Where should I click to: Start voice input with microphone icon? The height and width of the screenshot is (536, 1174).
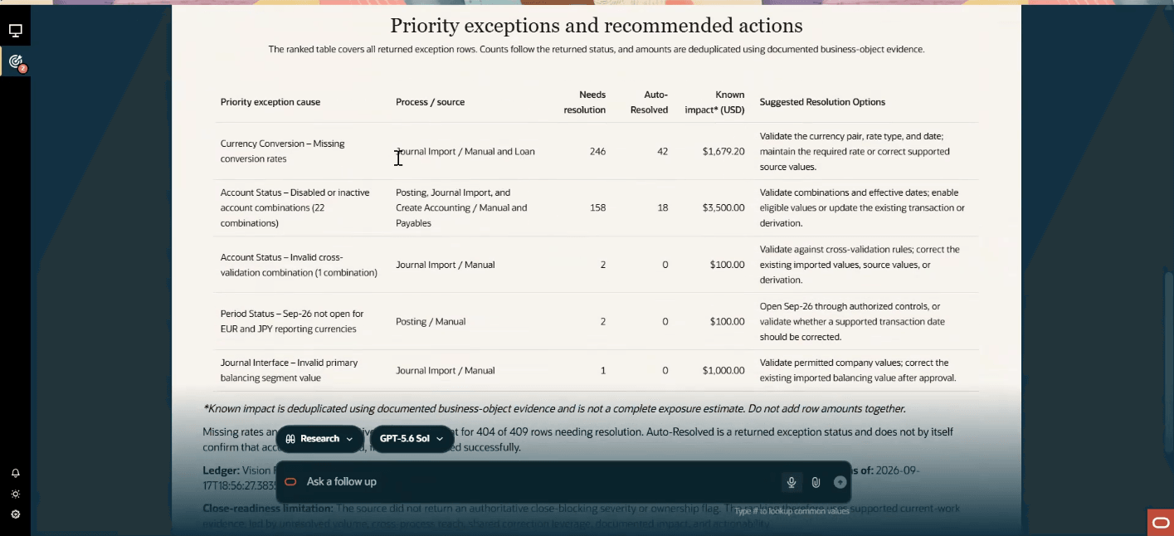tap(792, 482)
